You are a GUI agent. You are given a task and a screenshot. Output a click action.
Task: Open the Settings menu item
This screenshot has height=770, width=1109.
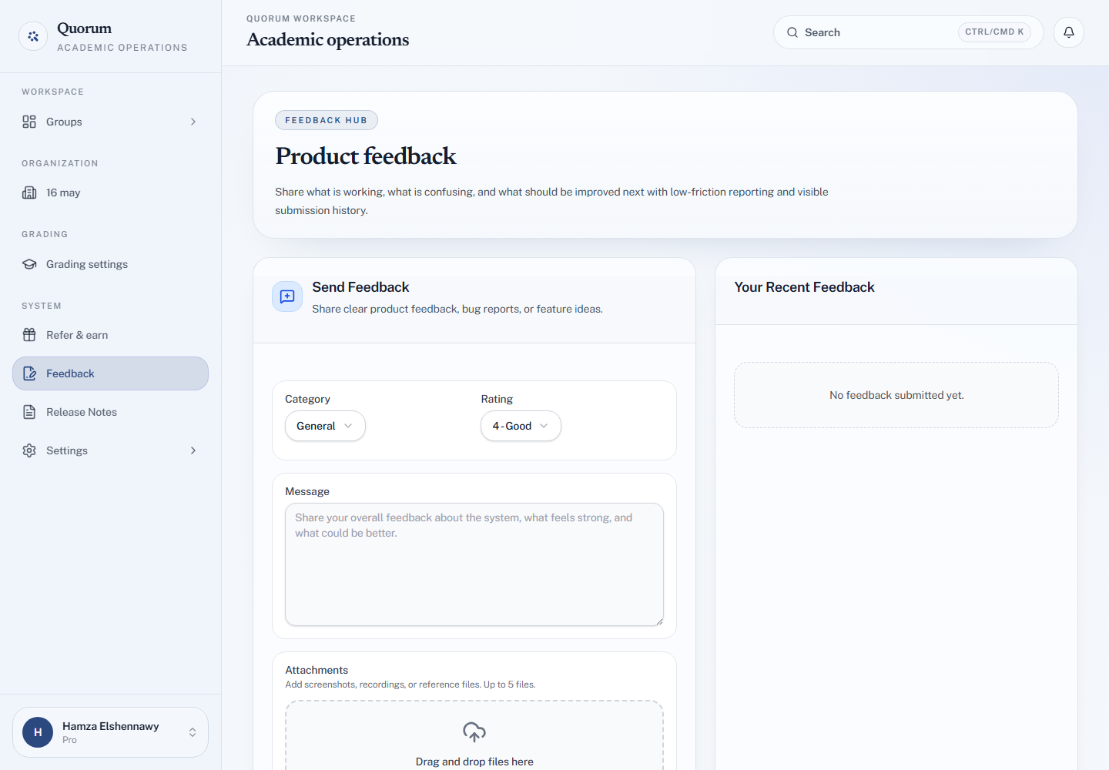tap(110, 450)
